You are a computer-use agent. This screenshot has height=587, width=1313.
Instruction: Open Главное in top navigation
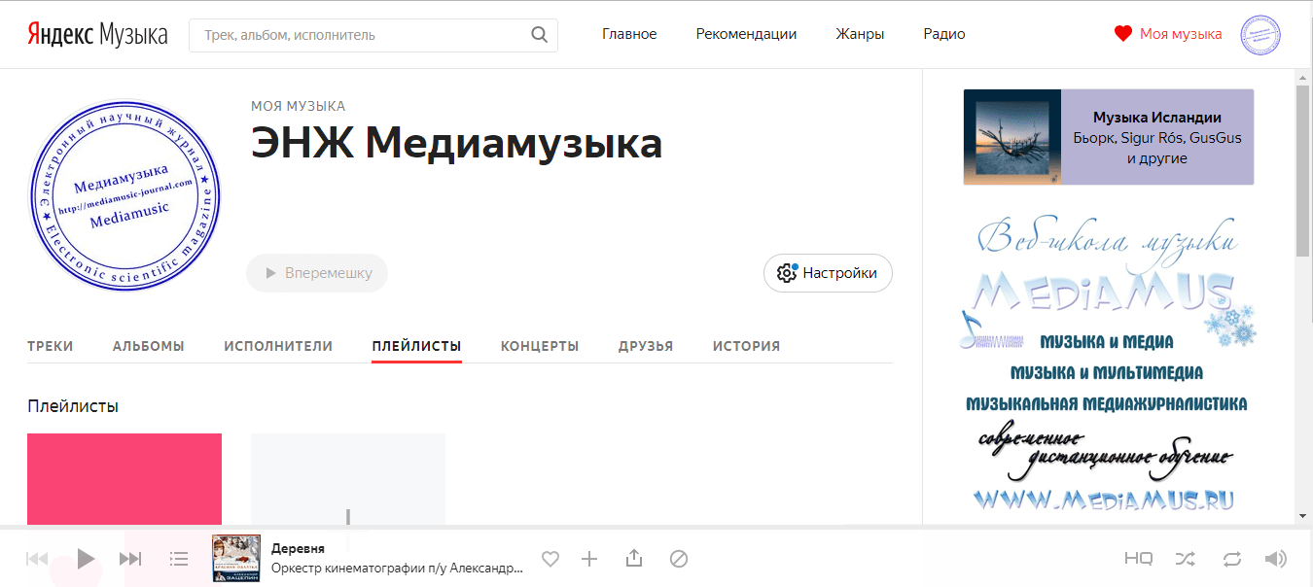pos(629,34)
